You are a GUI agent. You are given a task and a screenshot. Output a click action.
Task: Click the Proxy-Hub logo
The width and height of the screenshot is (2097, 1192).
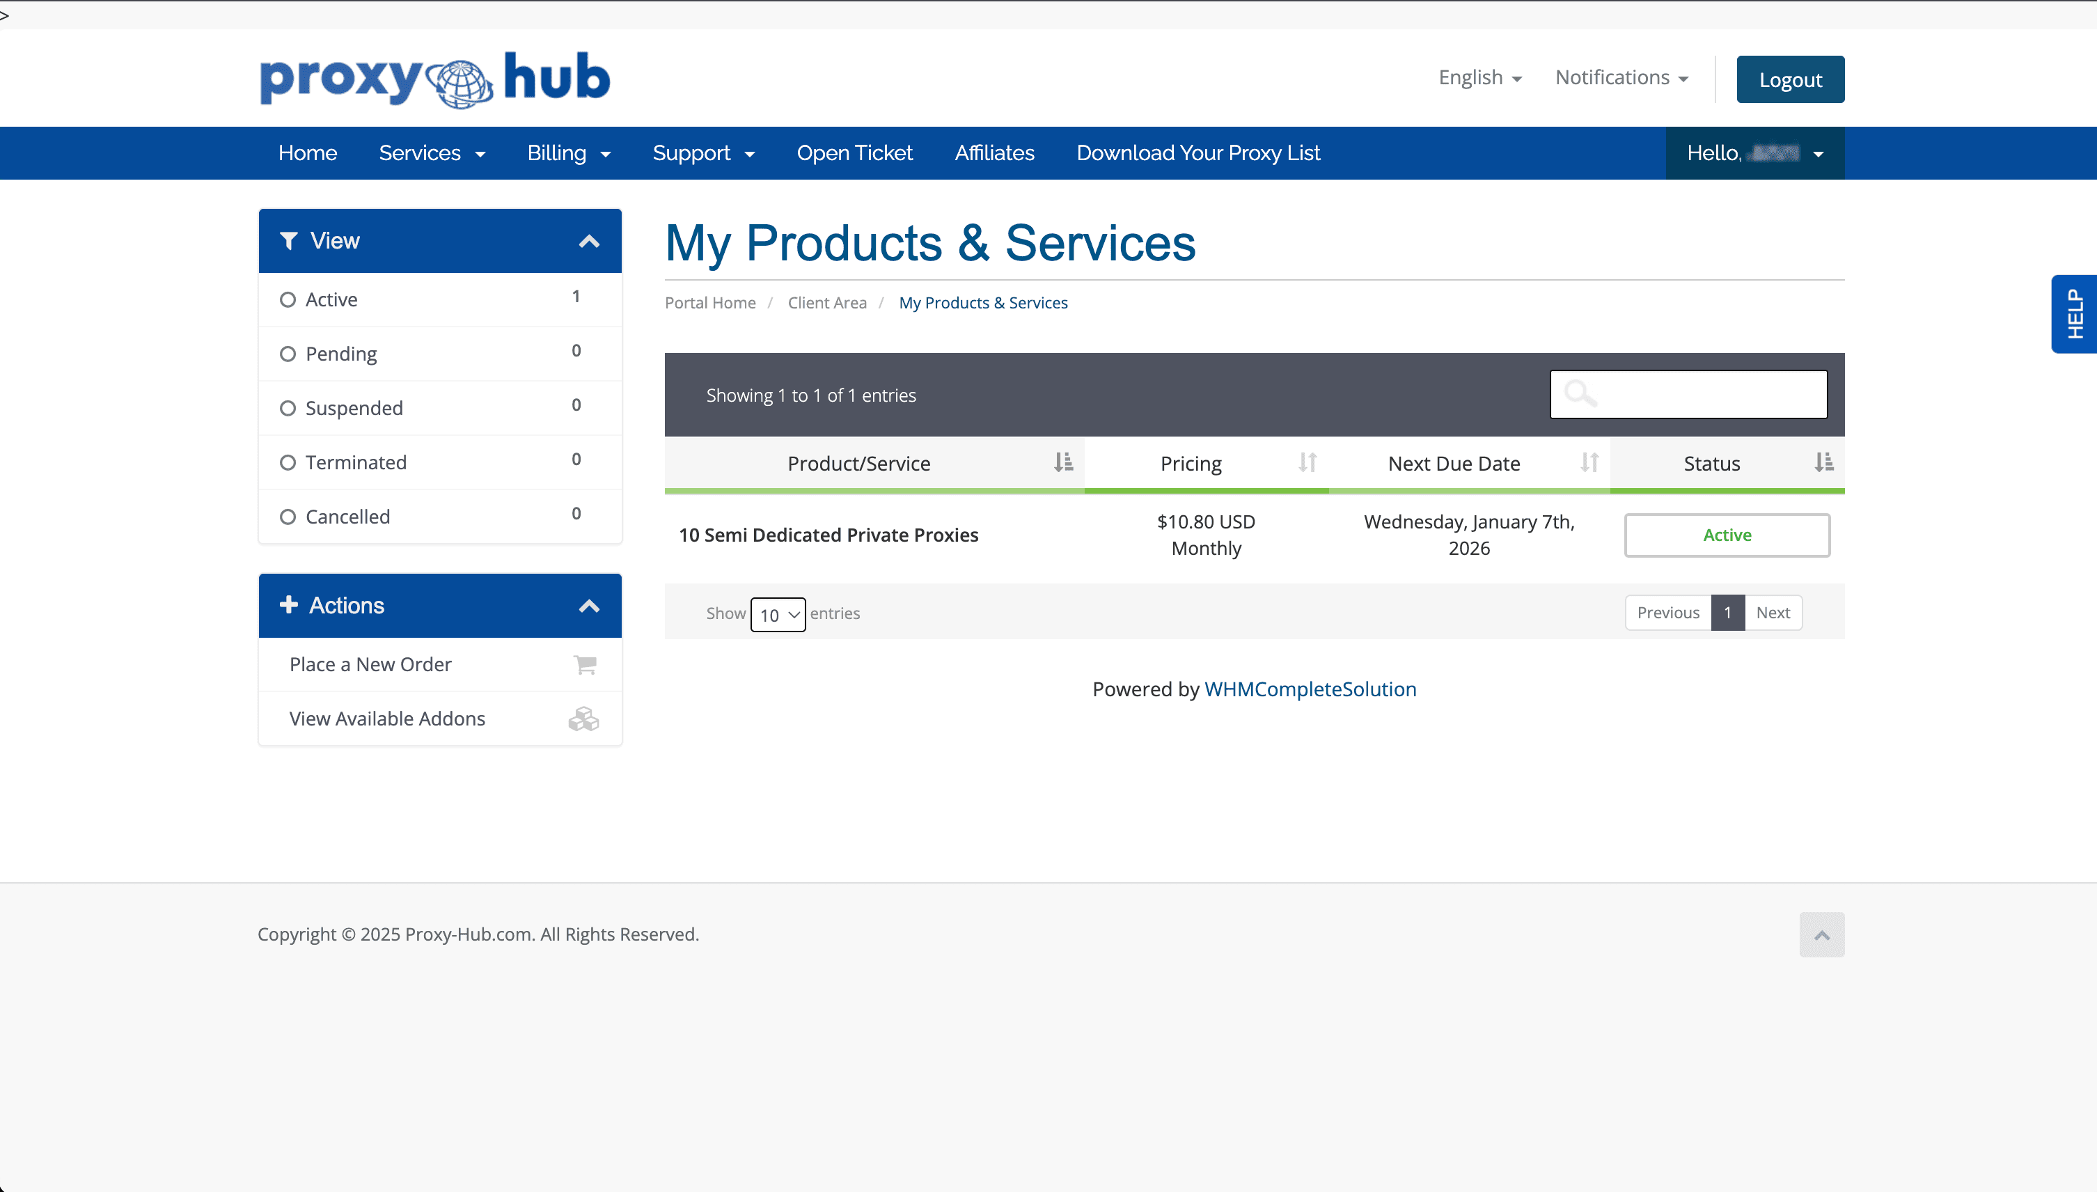point(433,78)
